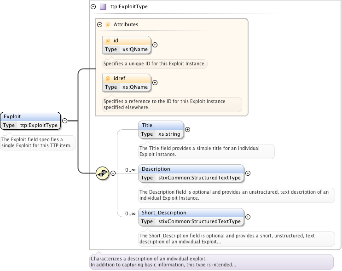Viewport: 342px width, 271px height.
Task: Click the sequence compositor icon
Action: coord(102,173)
